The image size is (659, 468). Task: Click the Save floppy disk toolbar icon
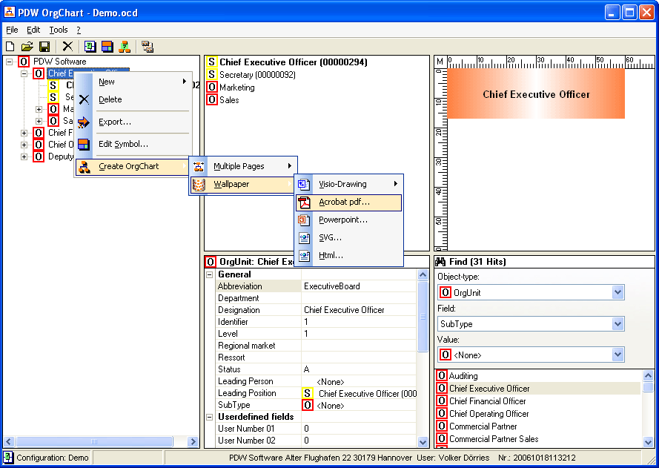[44, 47]
